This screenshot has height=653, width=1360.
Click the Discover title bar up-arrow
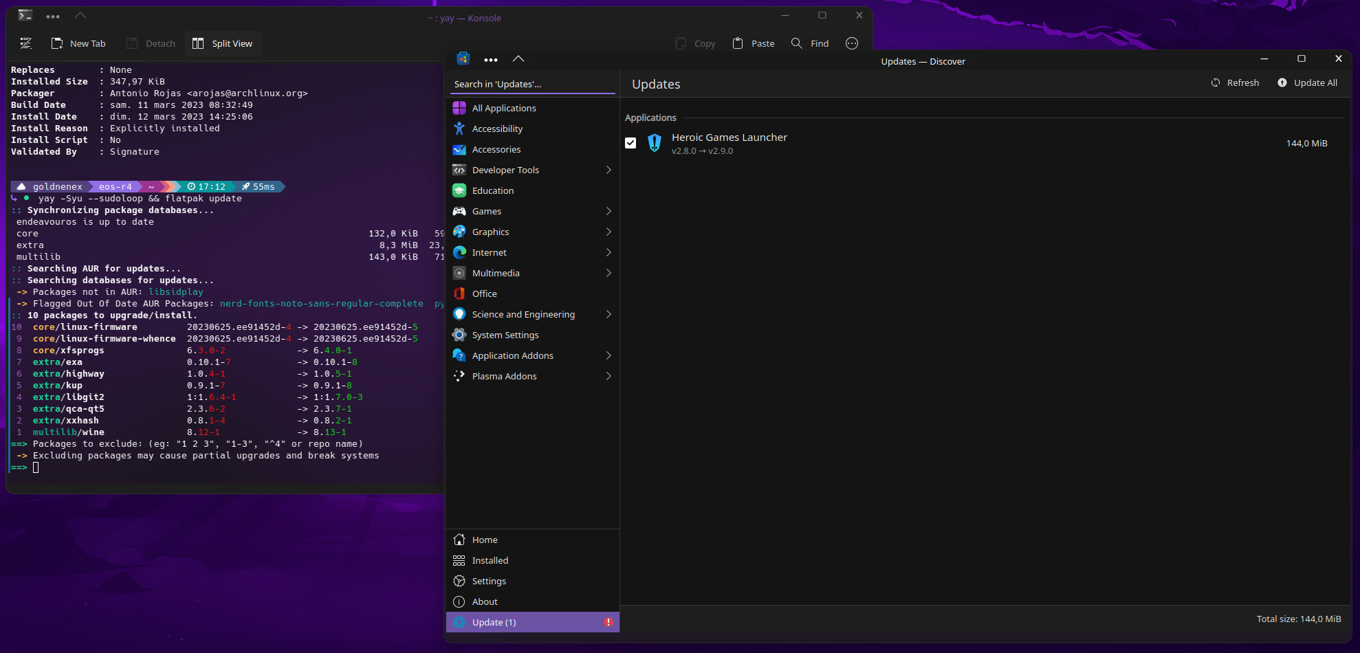coord(518,59)
